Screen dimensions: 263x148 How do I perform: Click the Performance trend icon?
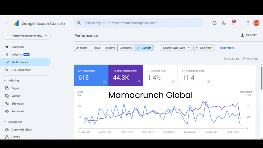point(7,62)
